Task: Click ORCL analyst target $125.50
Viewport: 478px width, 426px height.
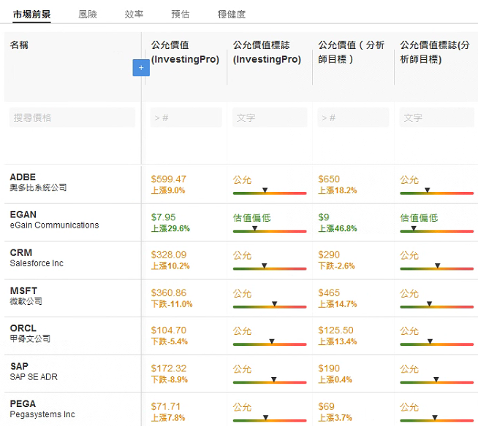Action: pos(335,330)
